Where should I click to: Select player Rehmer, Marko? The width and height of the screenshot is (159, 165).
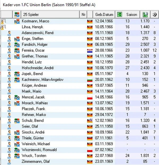click(34, 115)
